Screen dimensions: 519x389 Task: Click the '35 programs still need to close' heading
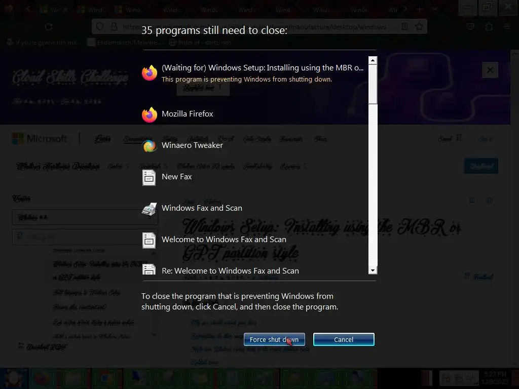214,30
